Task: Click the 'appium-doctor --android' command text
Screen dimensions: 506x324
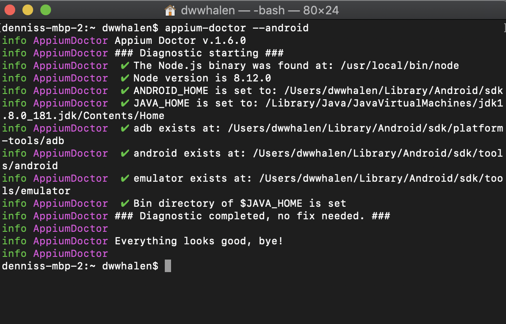Action: [236, 28]
